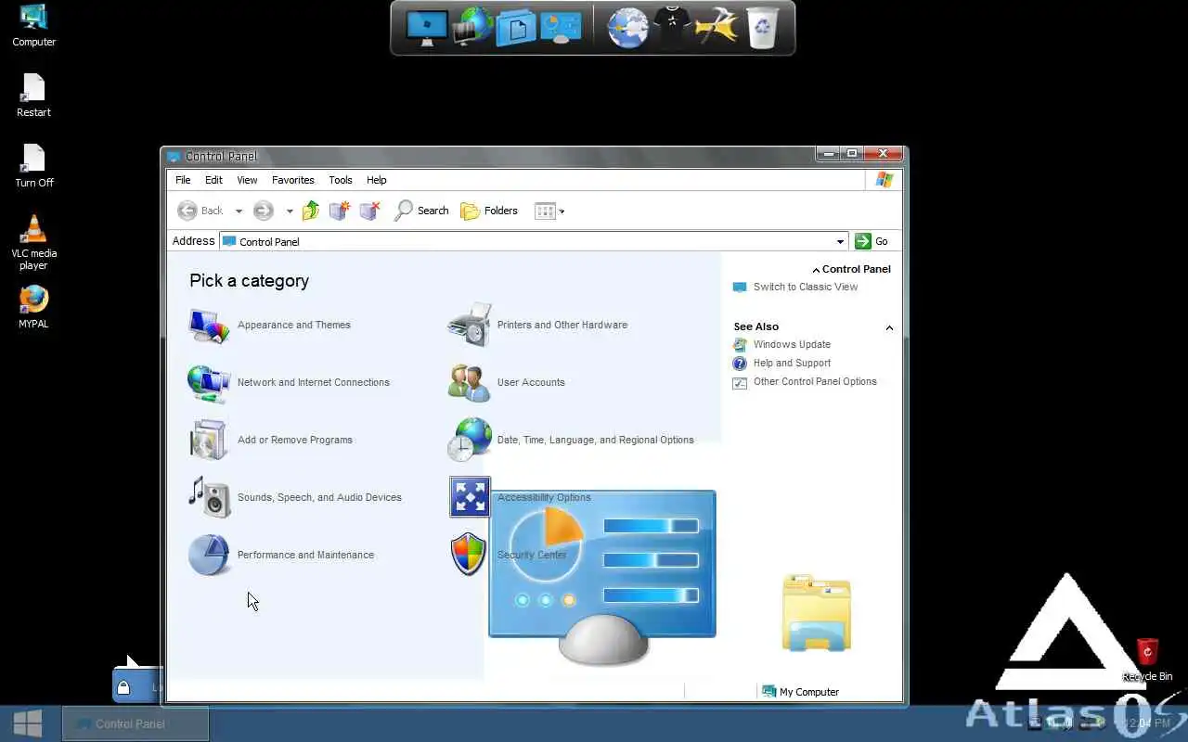The image size is (1188, 742).
Task: Open the Back history dropdown arrow
Action: click(x=239, y=211)
